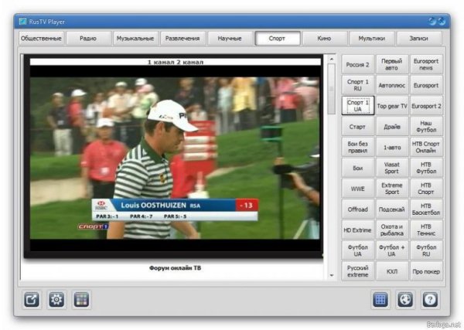Minimize the RusTV Player window
The width and height of the screenshot is (464, 330).
click(432, 21)
